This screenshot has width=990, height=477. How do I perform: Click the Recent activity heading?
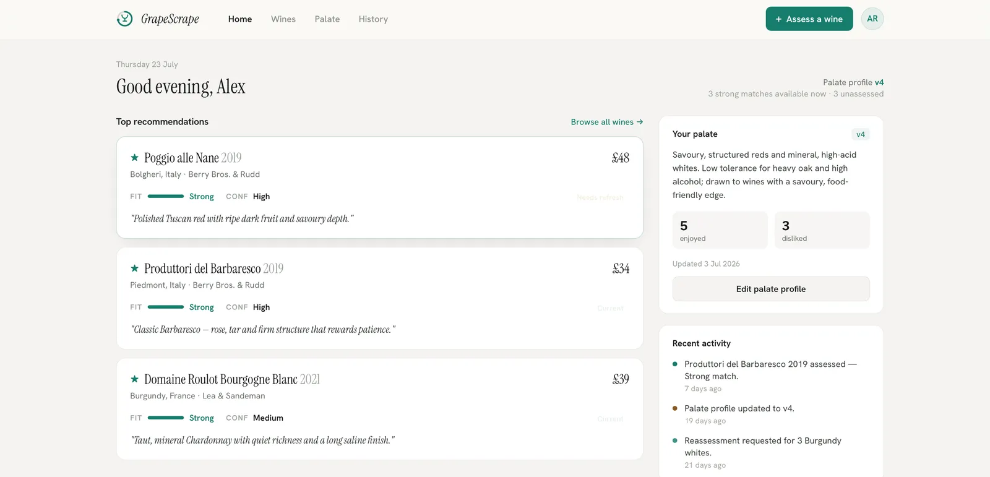coord(702,343)
